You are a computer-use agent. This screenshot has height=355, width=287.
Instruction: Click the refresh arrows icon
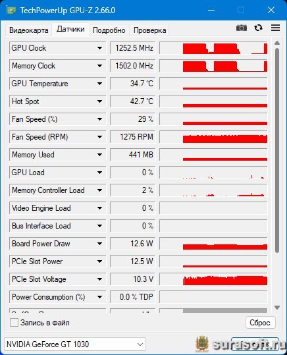click(258, 28)
